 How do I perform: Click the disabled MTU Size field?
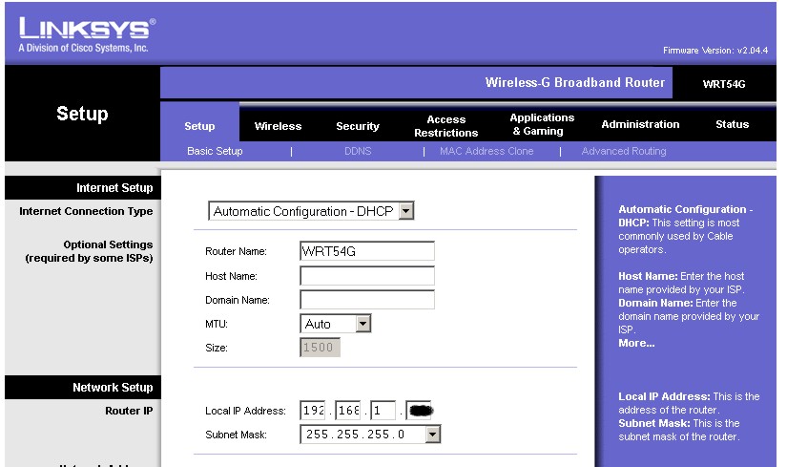(x=320, y=348)
